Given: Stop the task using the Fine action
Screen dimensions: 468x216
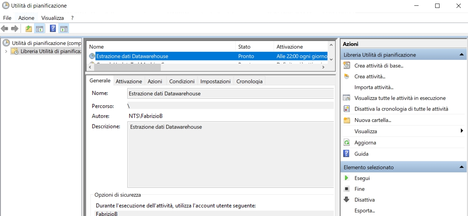Looking at the screenshot, I should 359,189.
